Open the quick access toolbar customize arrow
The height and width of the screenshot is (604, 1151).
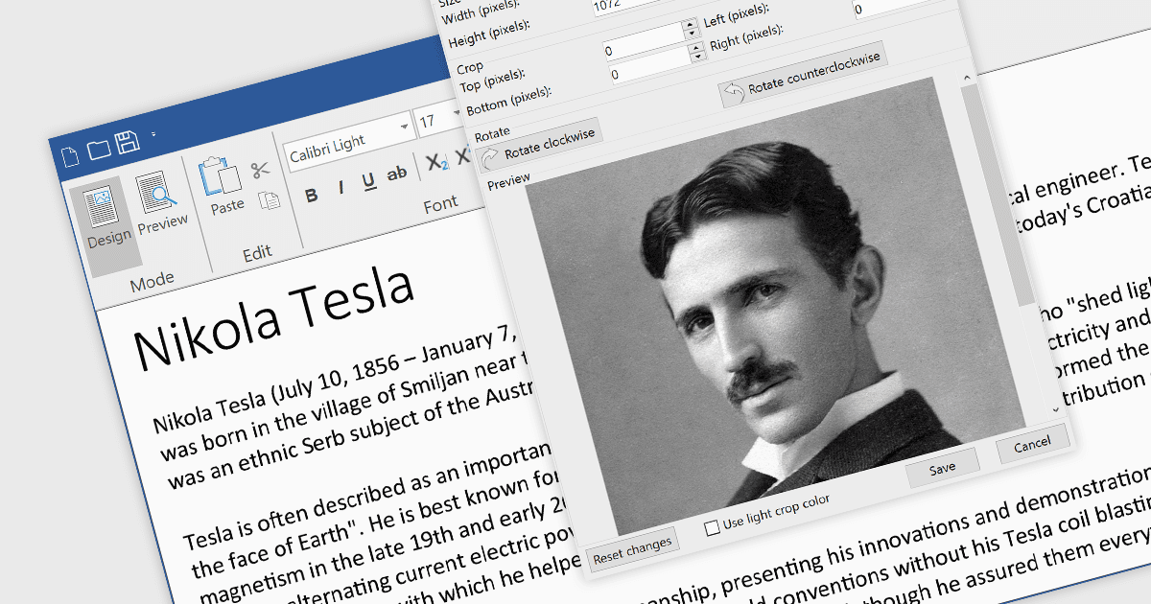(x=153, y=134)
